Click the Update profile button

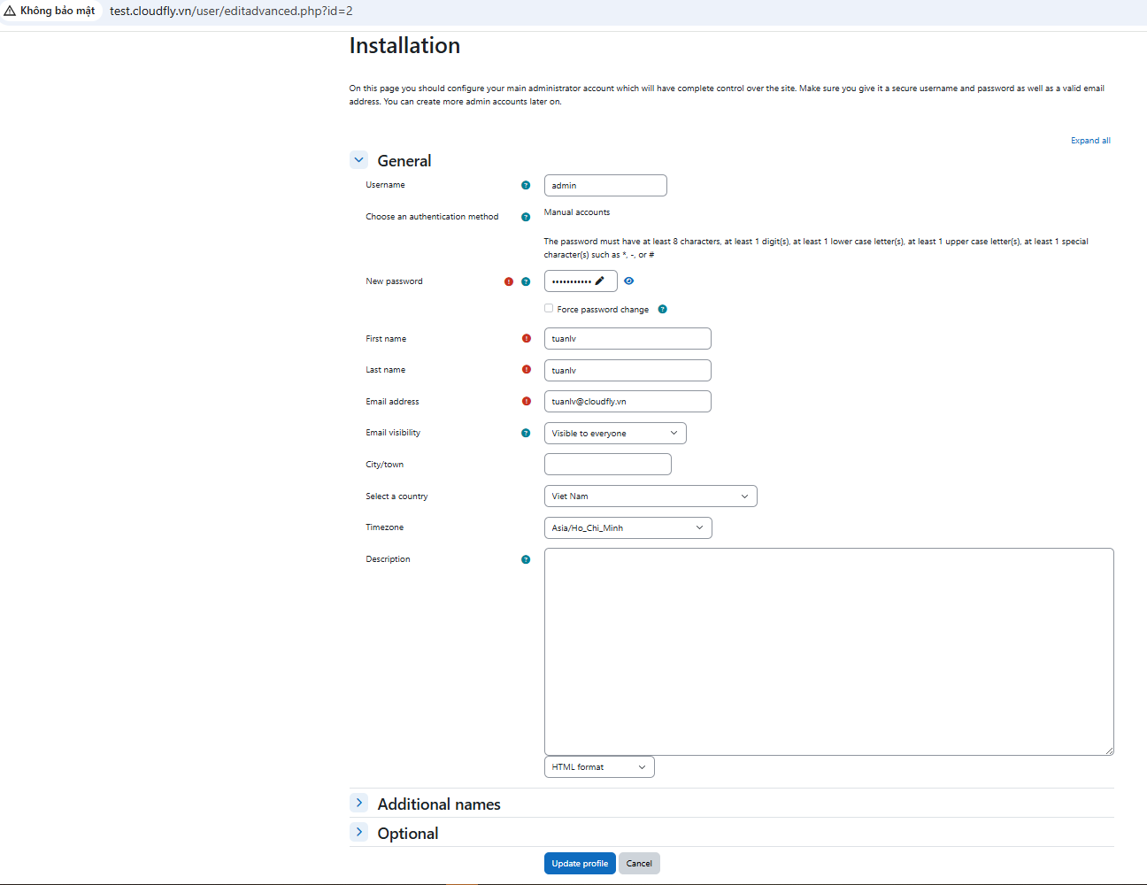580,863
